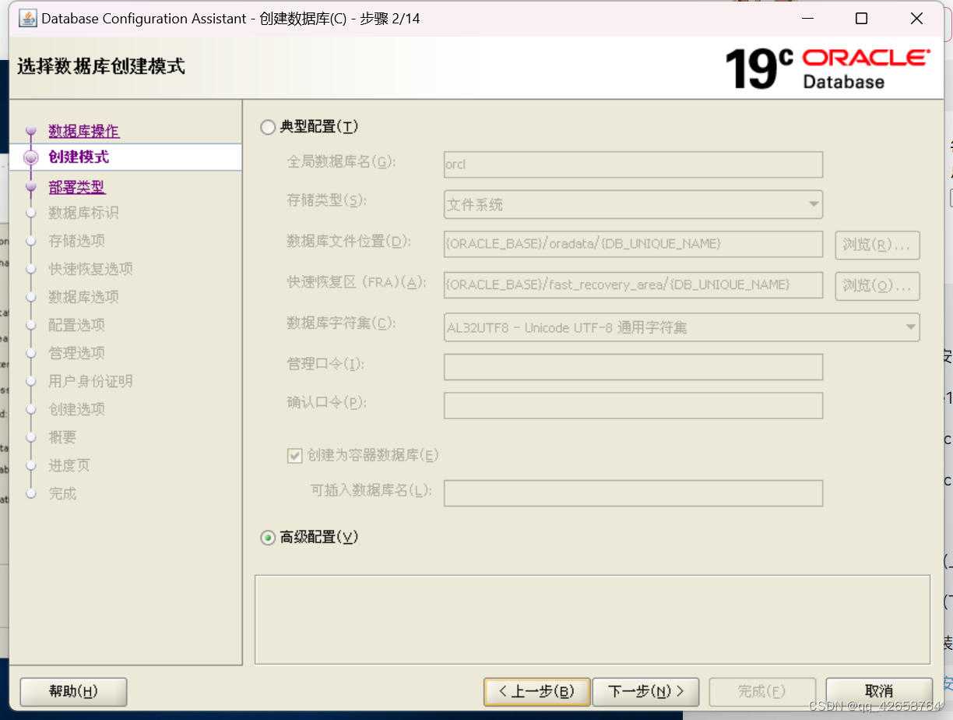Viewport: 953px width, 720px height.
Task: Click the 数据库文件位置 path field
Action: (x=633, y=244)
